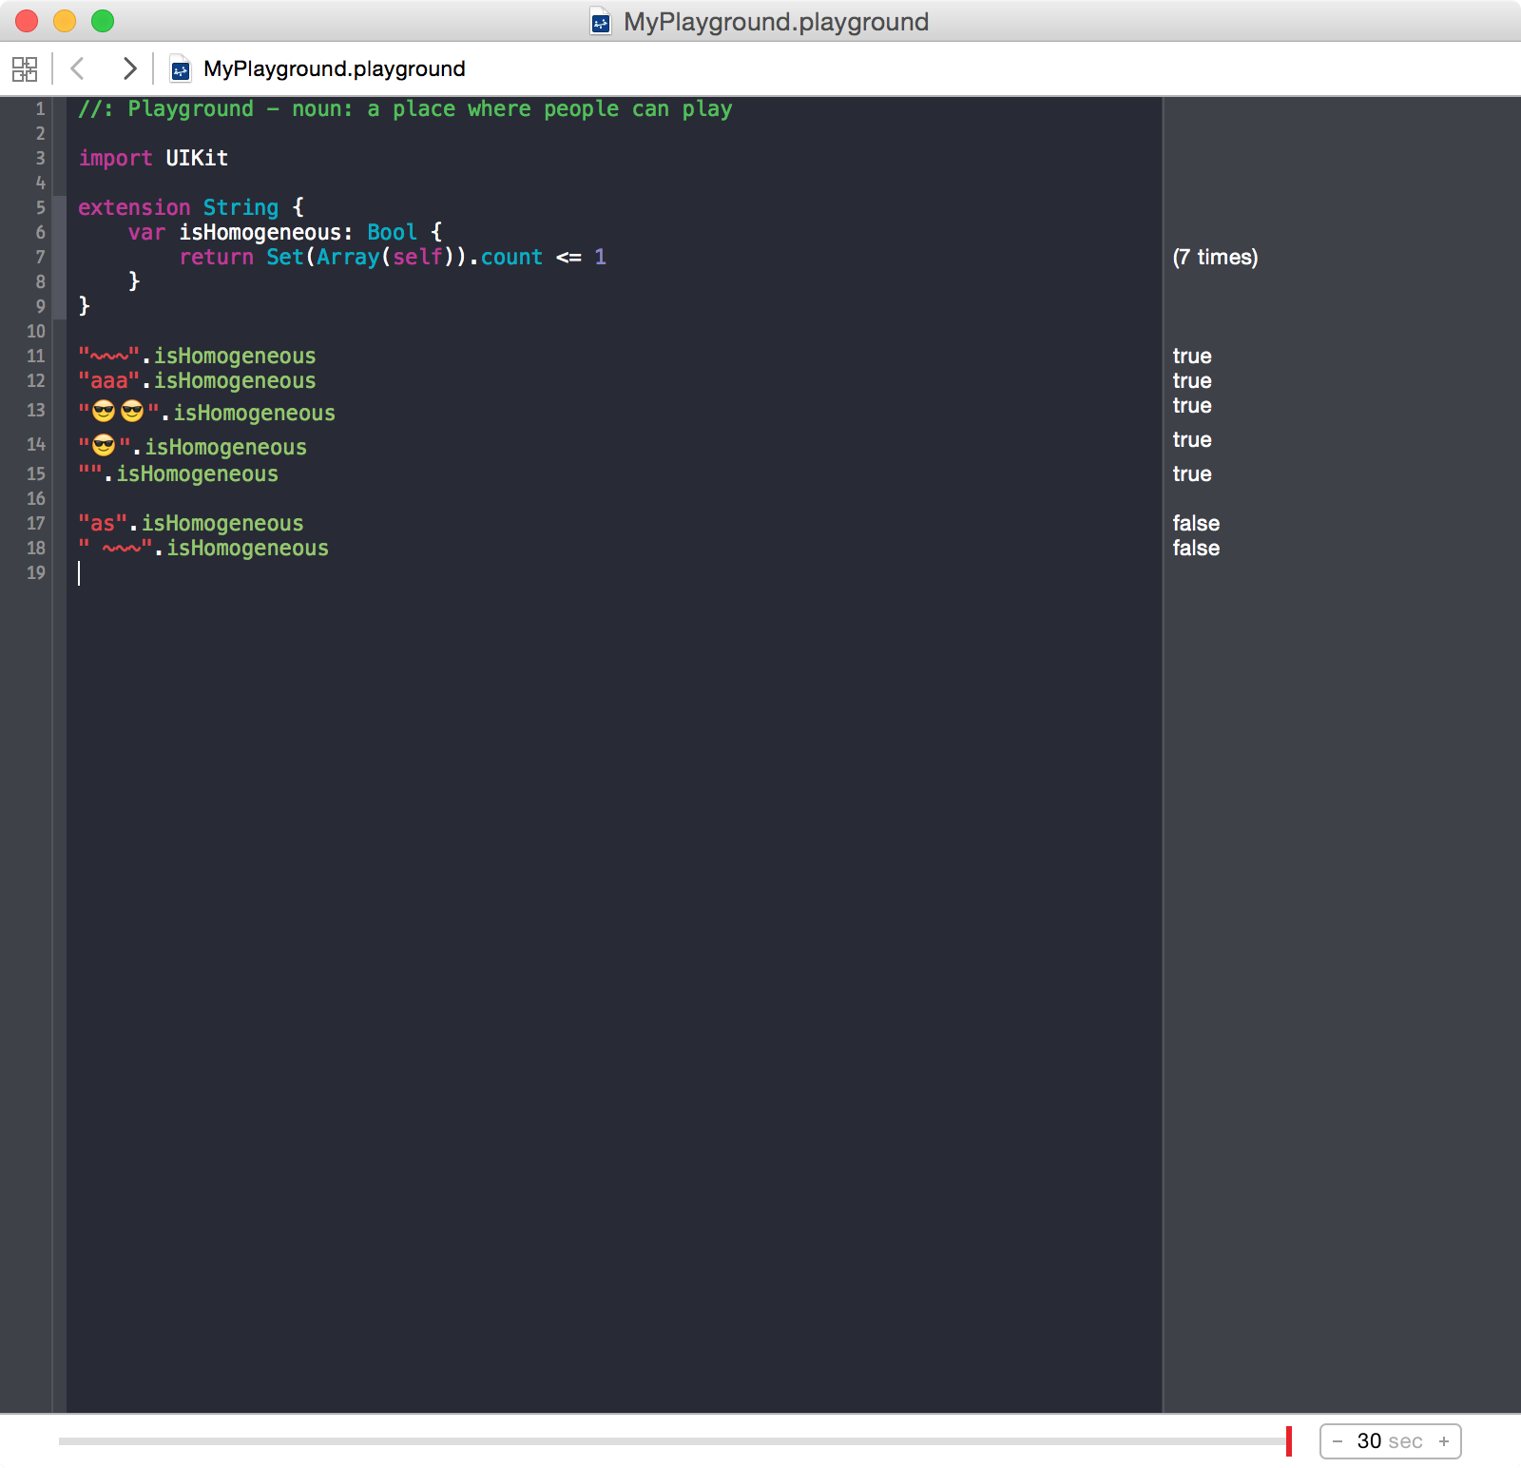Open the MyPlayground.playground jump bar breadcrumb
This screenshot has width=1521, height=1468.
[334, 68]
